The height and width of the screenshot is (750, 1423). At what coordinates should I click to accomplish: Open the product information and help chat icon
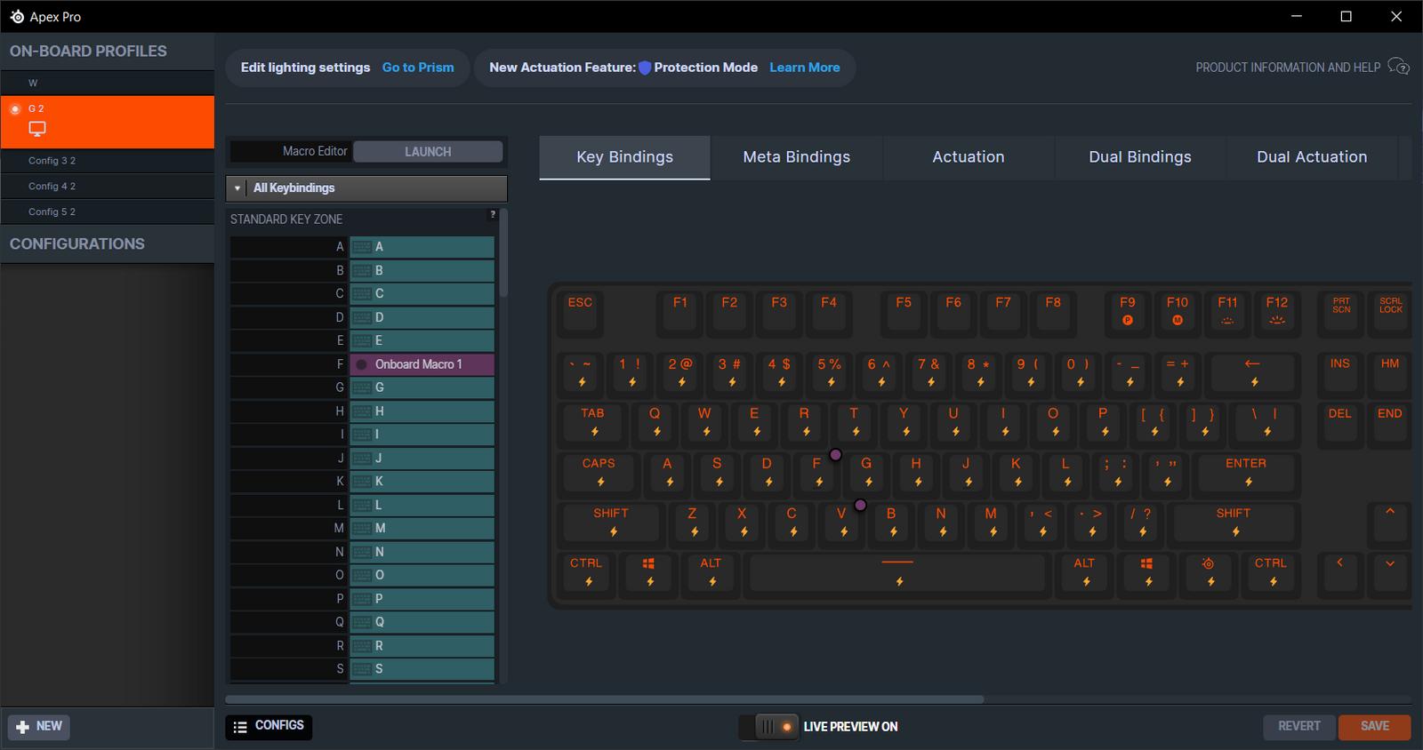[x=1398, y=68]
